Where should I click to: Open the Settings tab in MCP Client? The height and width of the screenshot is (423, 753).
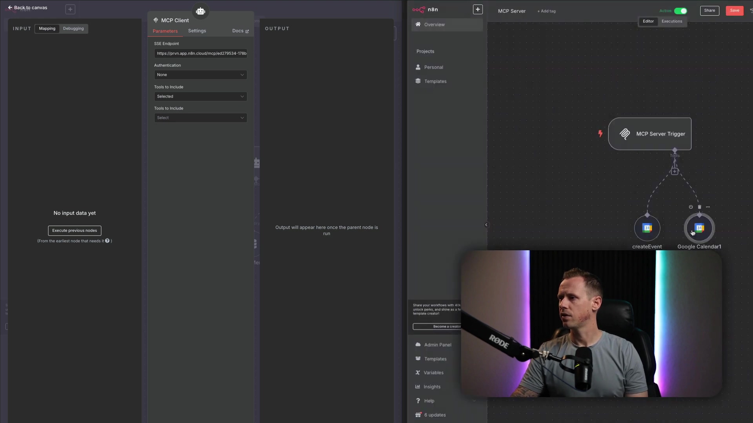(197, 31)
